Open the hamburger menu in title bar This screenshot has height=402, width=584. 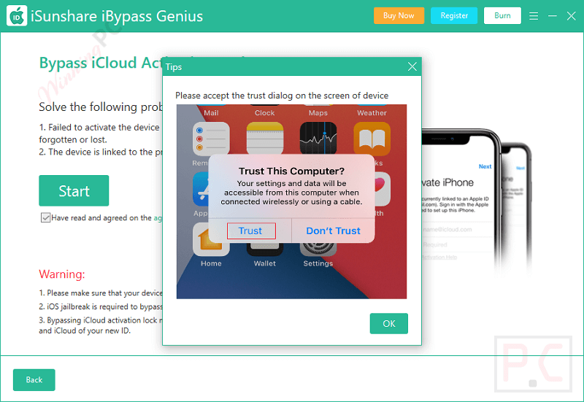point(534,16)
